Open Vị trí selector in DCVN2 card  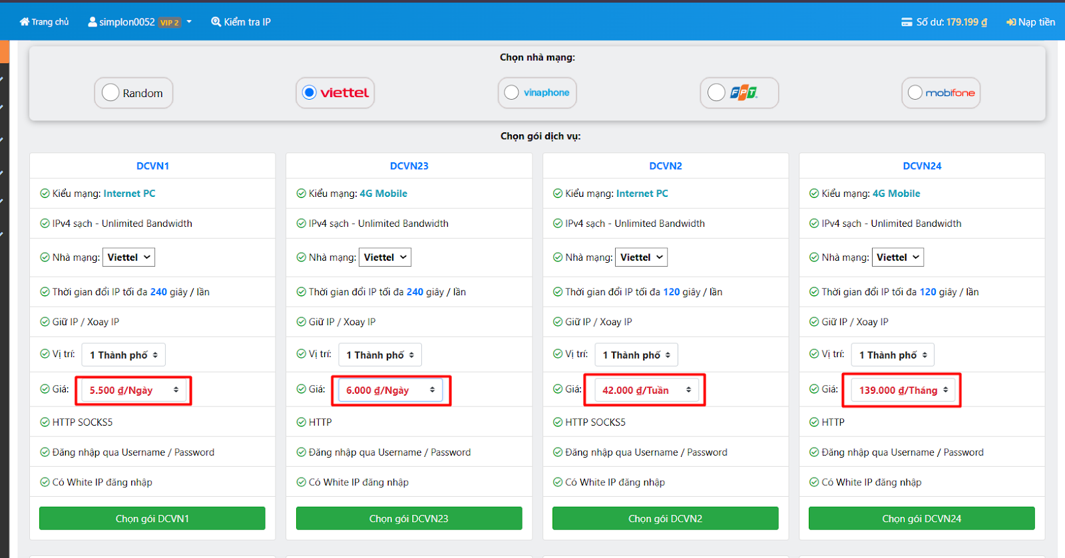[636, 355]
